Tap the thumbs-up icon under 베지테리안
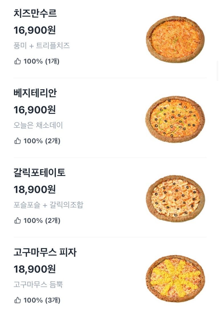Viewport: 220px width, 310px height. click(x=18, y=141)
